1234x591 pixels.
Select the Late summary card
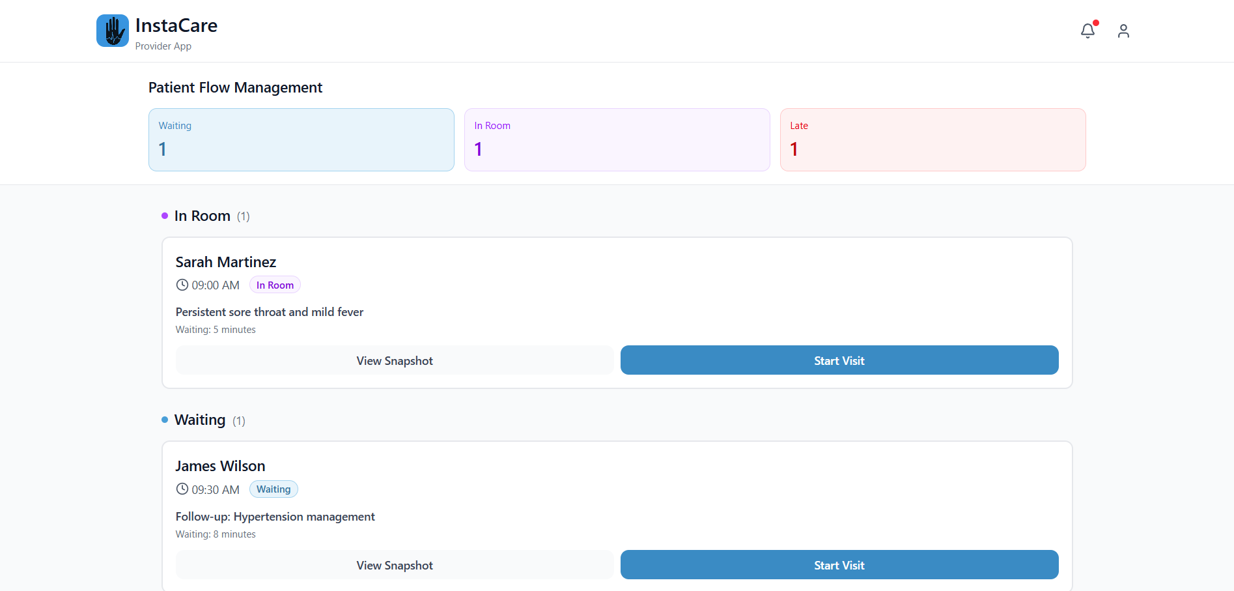933,139
